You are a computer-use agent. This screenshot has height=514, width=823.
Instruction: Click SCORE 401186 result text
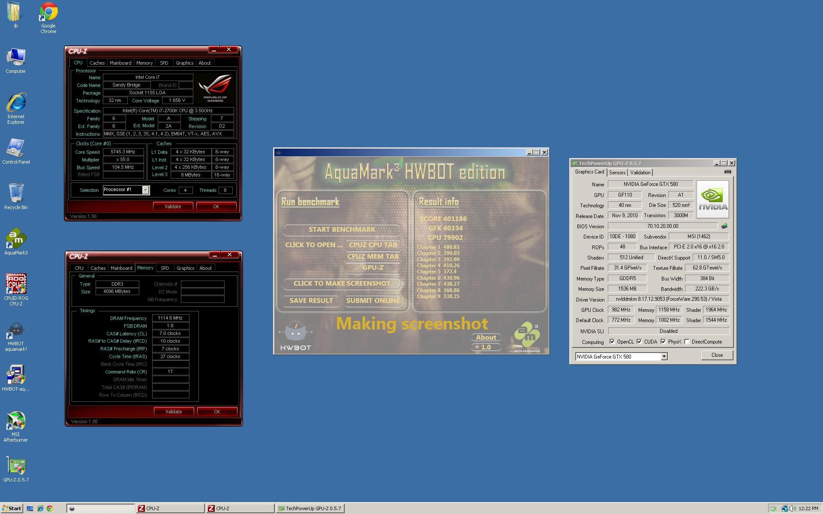[443, 219]
